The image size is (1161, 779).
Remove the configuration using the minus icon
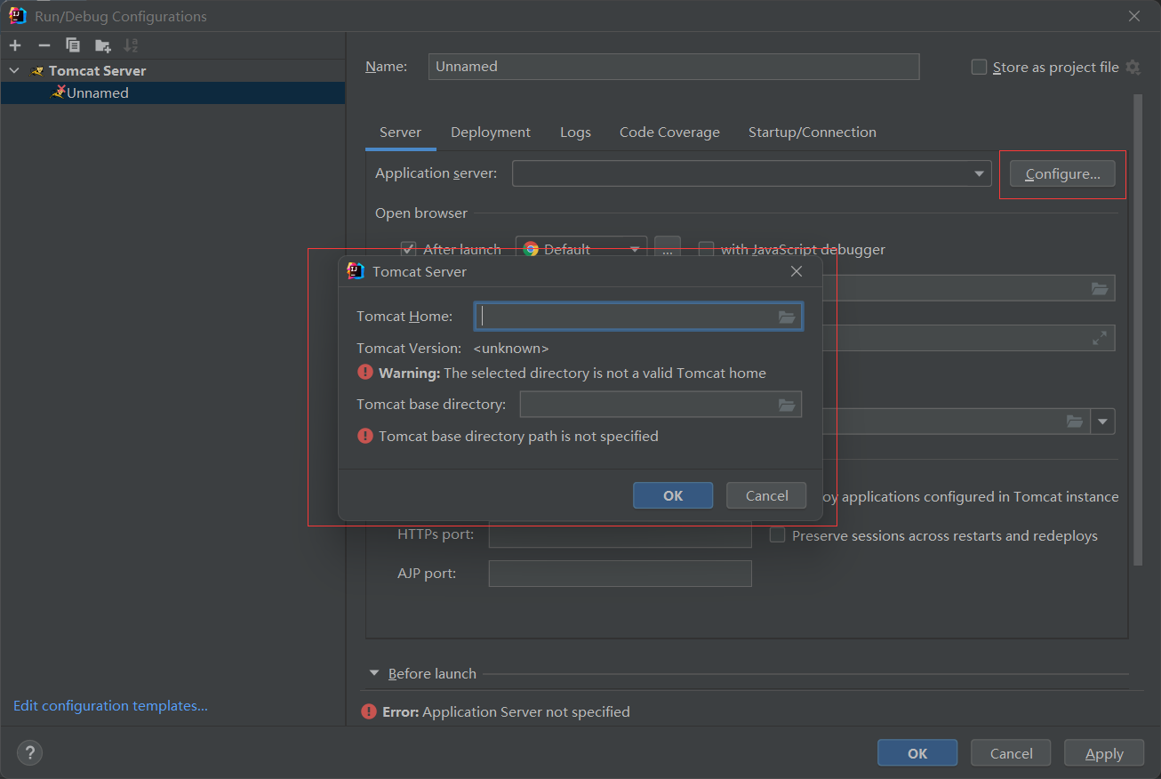point(44,45)
